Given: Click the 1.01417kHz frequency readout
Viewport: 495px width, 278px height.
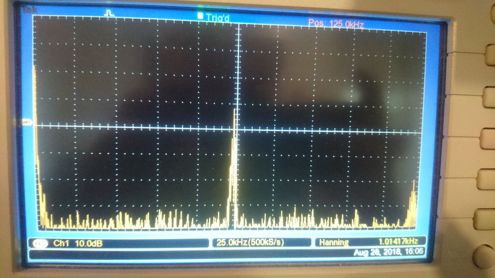Looking at the screenshot, I should coord(398,241).
